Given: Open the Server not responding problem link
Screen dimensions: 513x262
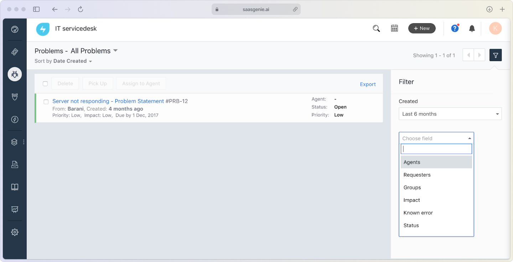Looking at the screenshot, I should 109,101.
